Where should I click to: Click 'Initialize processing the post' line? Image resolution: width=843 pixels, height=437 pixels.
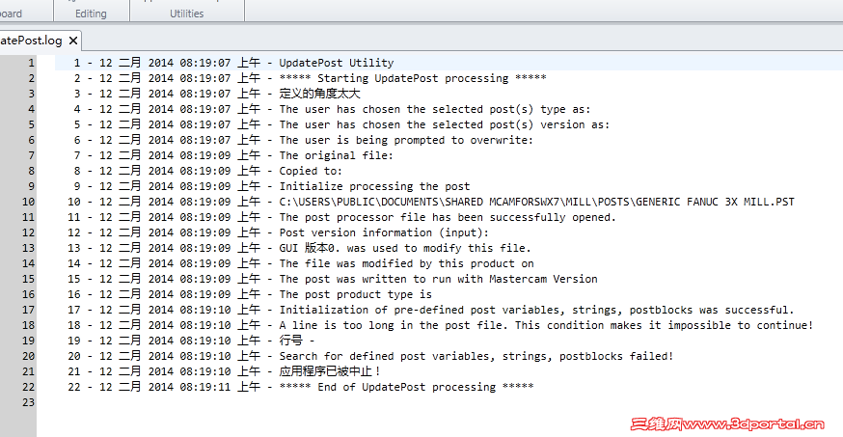[374, 186]
